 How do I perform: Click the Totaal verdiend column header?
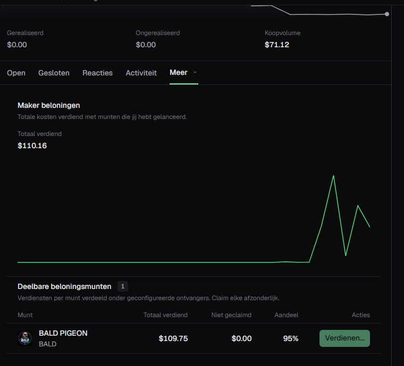[165, 315]
